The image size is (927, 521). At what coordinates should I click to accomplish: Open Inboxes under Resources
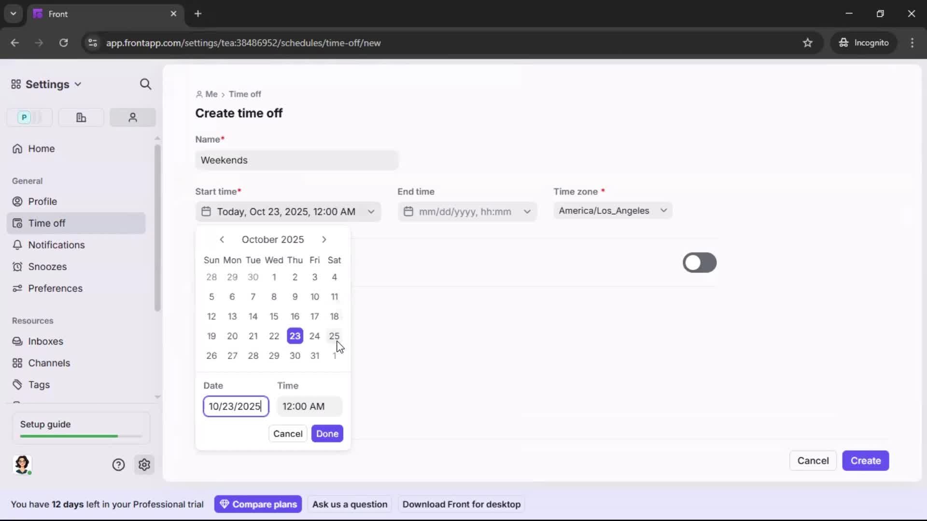[45, 341]
